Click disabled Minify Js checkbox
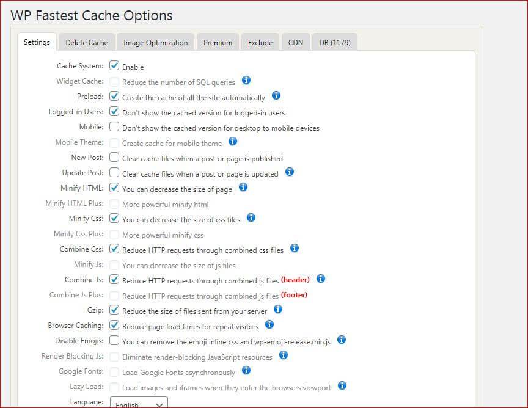 [x=114, y=264]
